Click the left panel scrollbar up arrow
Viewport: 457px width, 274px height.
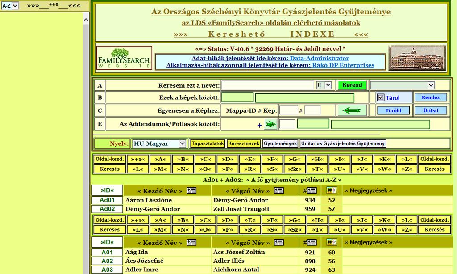86,20
